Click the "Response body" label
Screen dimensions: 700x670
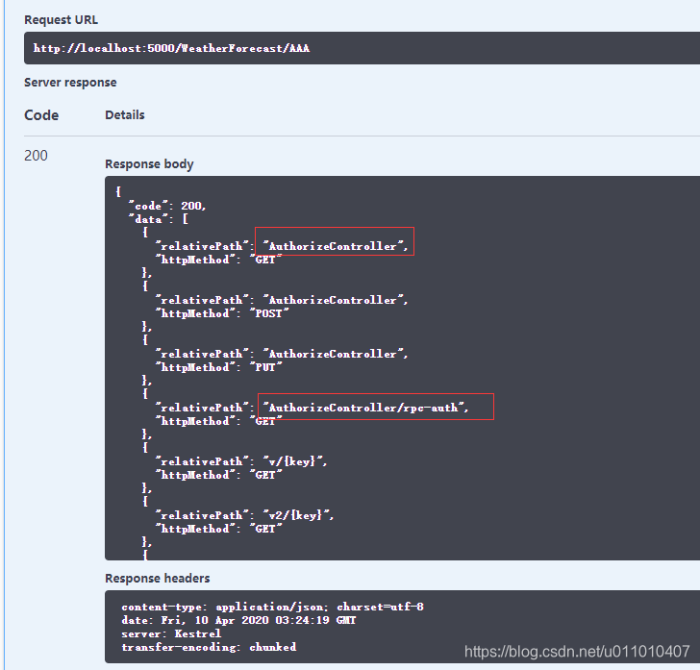(x=149, y=164)
